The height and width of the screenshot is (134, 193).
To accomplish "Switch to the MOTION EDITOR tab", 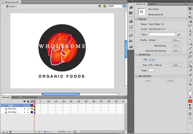I will point(29,97).
